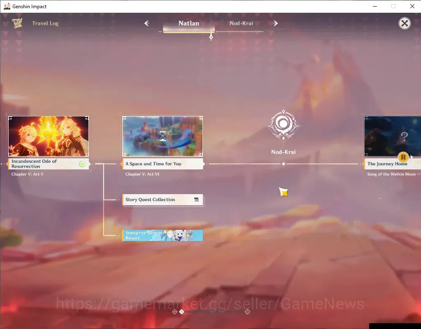Open A Space and Time for You thumbnail

point(163,136)
